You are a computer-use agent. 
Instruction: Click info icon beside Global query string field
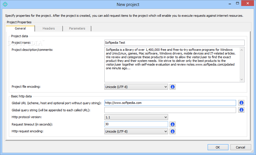(241, 110)
